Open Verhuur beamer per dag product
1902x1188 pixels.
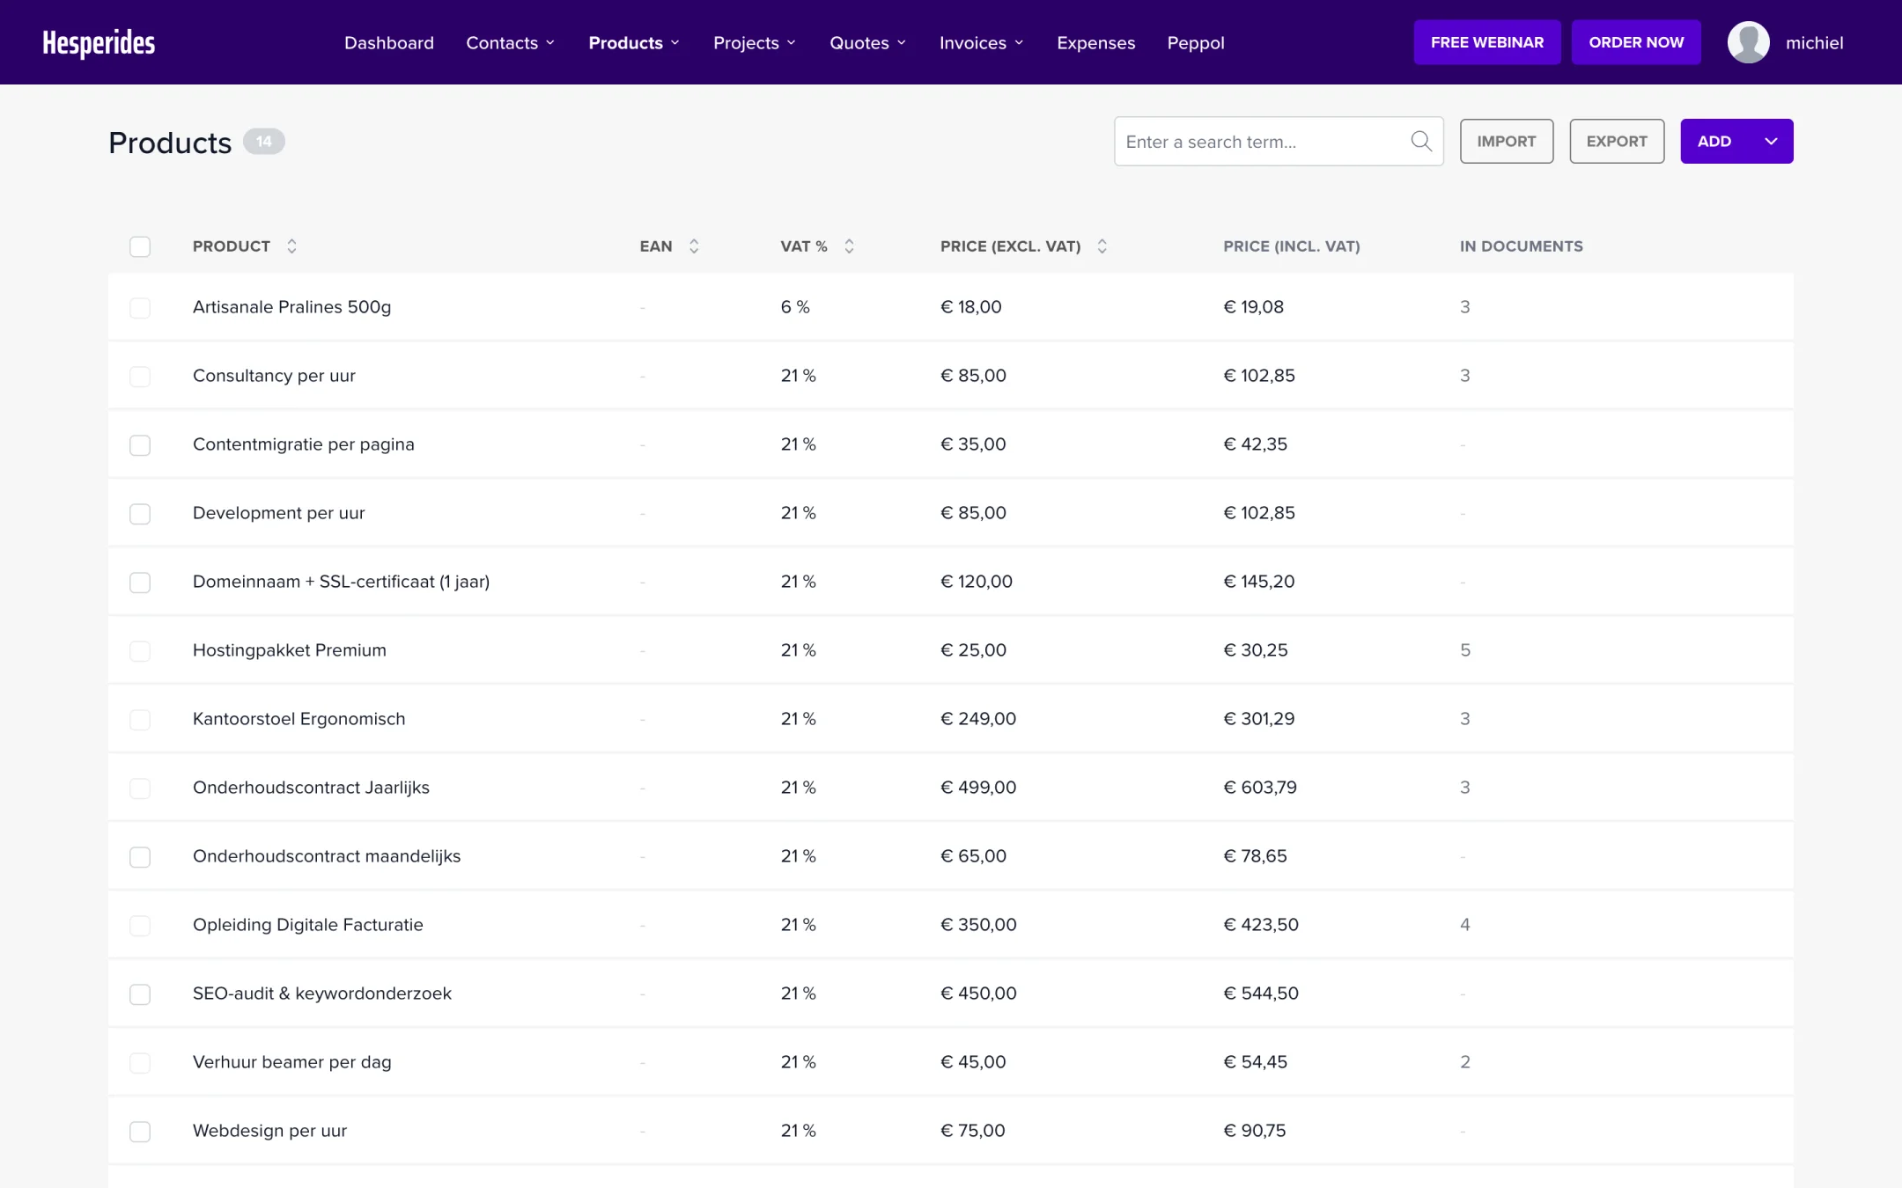pos(291,1062)
